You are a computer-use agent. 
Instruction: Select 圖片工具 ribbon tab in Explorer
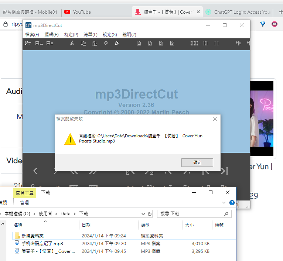pyautogui.click(x=25, y=193)
